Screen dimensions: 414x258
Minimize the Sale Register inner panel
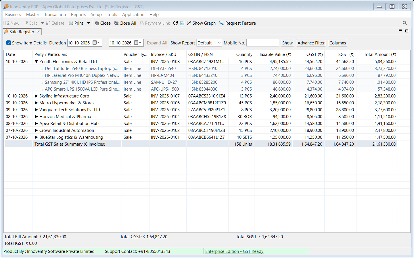click(400, 30)
